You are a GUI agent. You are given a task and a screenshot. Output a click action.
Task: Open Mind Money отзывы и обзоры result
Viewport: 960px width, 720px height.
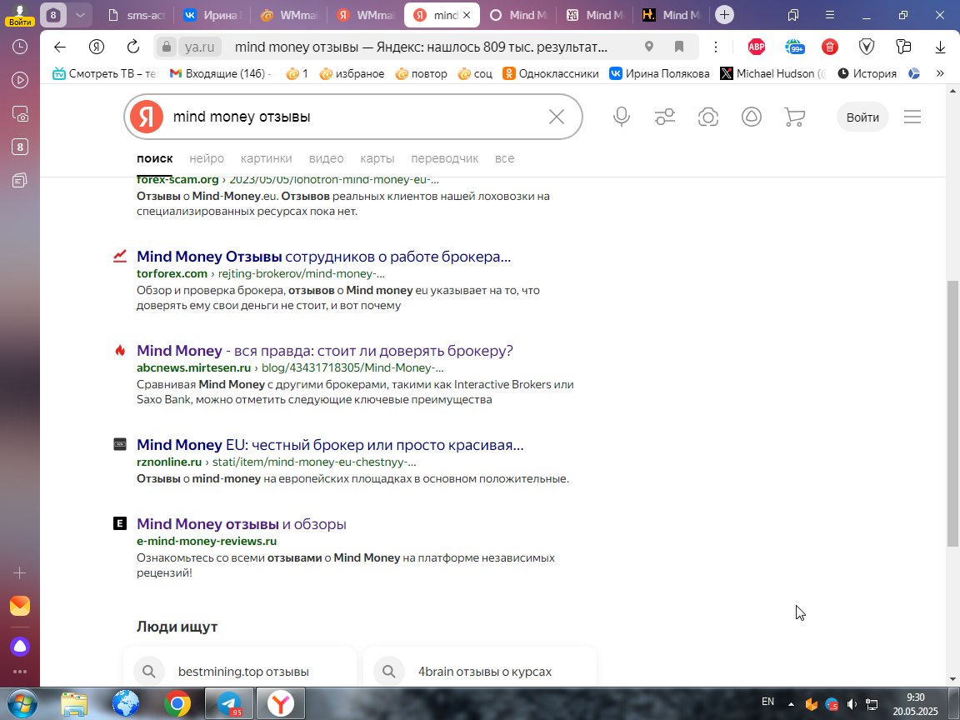(x=241, y=524)
